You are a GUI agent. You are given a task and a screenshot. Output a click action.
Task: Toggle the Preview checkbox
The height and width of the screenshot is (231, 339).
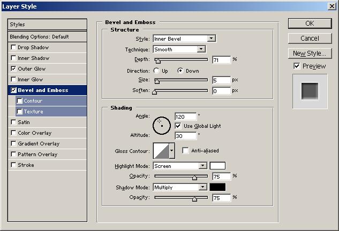[x=297, y=66]
